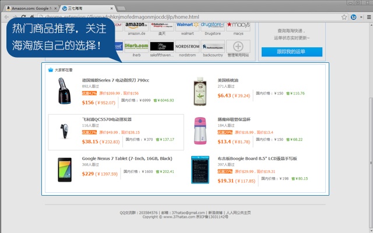Viewport: 373px width, 233px height.
Task: Open the iHerb.com store logo
Action: [136, 46]
